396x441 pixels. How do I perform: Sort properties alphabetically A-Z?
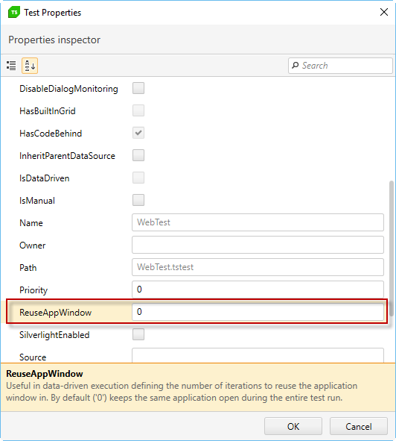(30, 66)
